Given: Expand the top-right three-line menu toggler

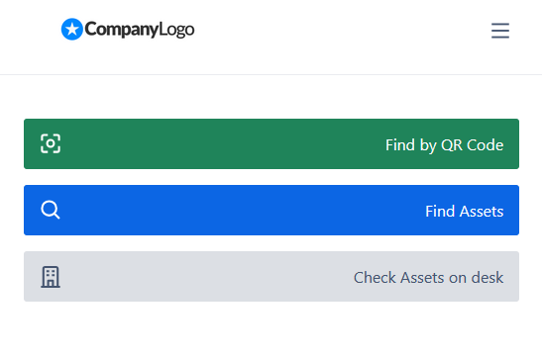Looking at the screenshot, I should pos(500,31).
